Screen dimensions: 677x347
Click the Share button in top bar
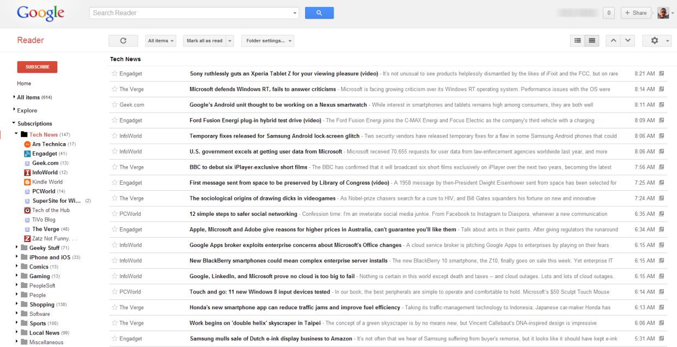coord(636,13)
